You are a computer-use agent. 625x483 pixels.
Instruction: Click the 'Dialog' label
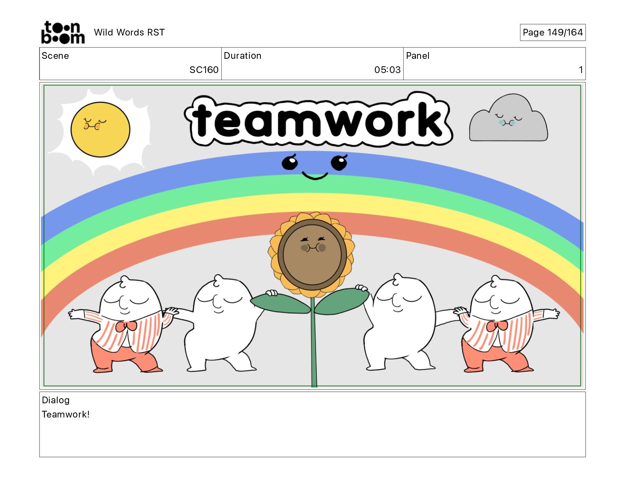pos(56,400)
